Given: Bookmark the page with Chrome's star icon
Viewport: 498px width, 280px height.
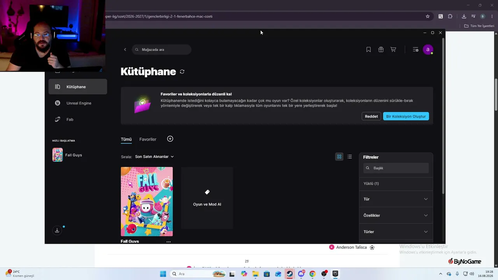Looking at the screenshot, I should (x=428, y=16).
